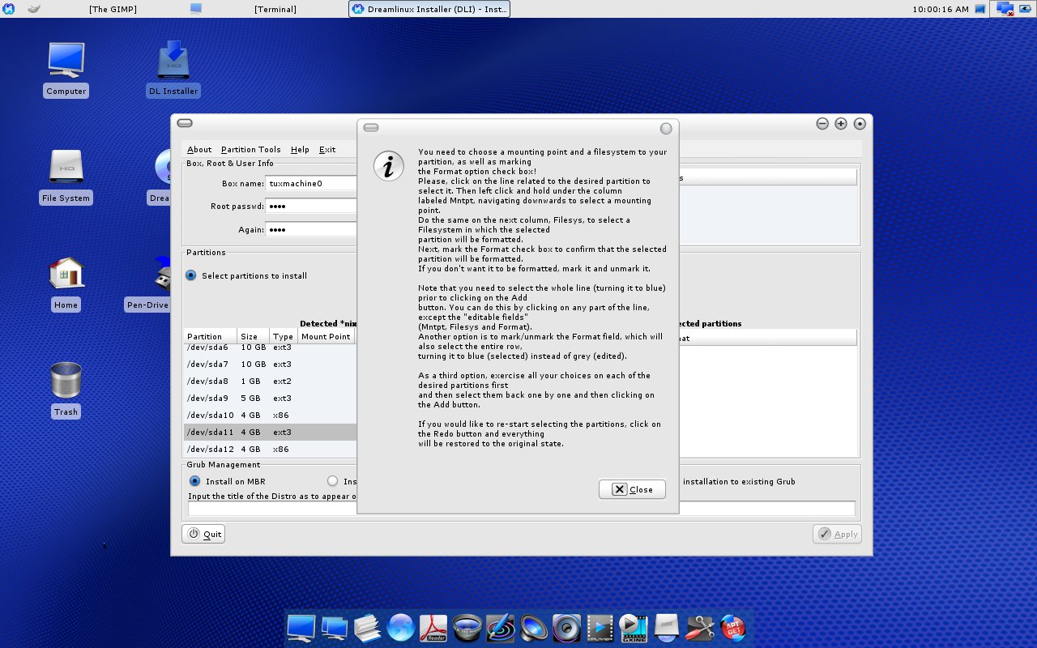Switch to Dreamlinux Installer taskbar item
Screen dimensions: 1037x648
(x=429, y=9)
